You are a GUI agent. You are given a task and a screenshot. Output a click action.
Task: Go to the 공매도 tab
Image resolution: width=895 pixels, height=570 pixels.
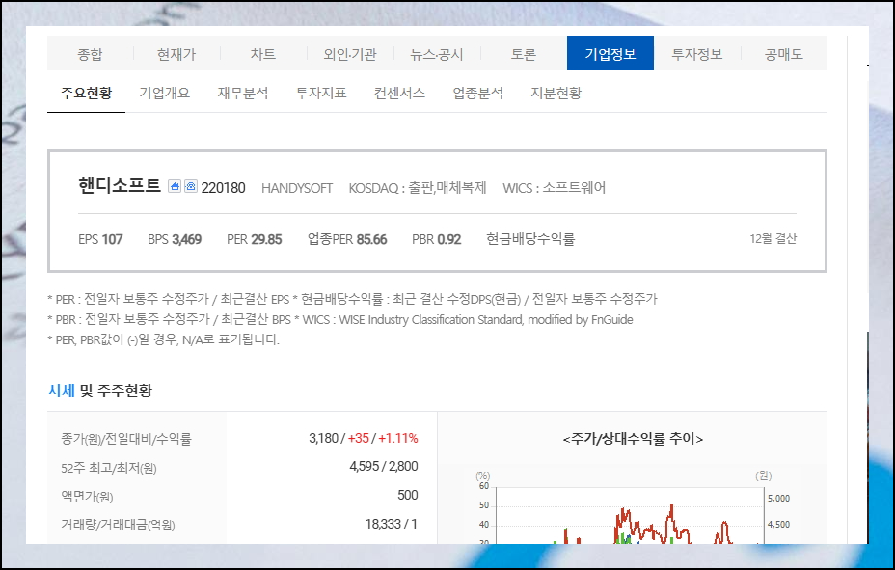(x=784, y=54)
